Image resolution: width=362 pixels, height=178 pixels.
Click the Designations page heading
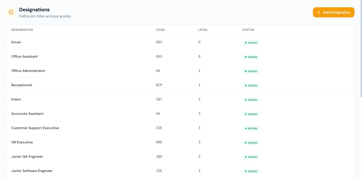click(34, 10)
